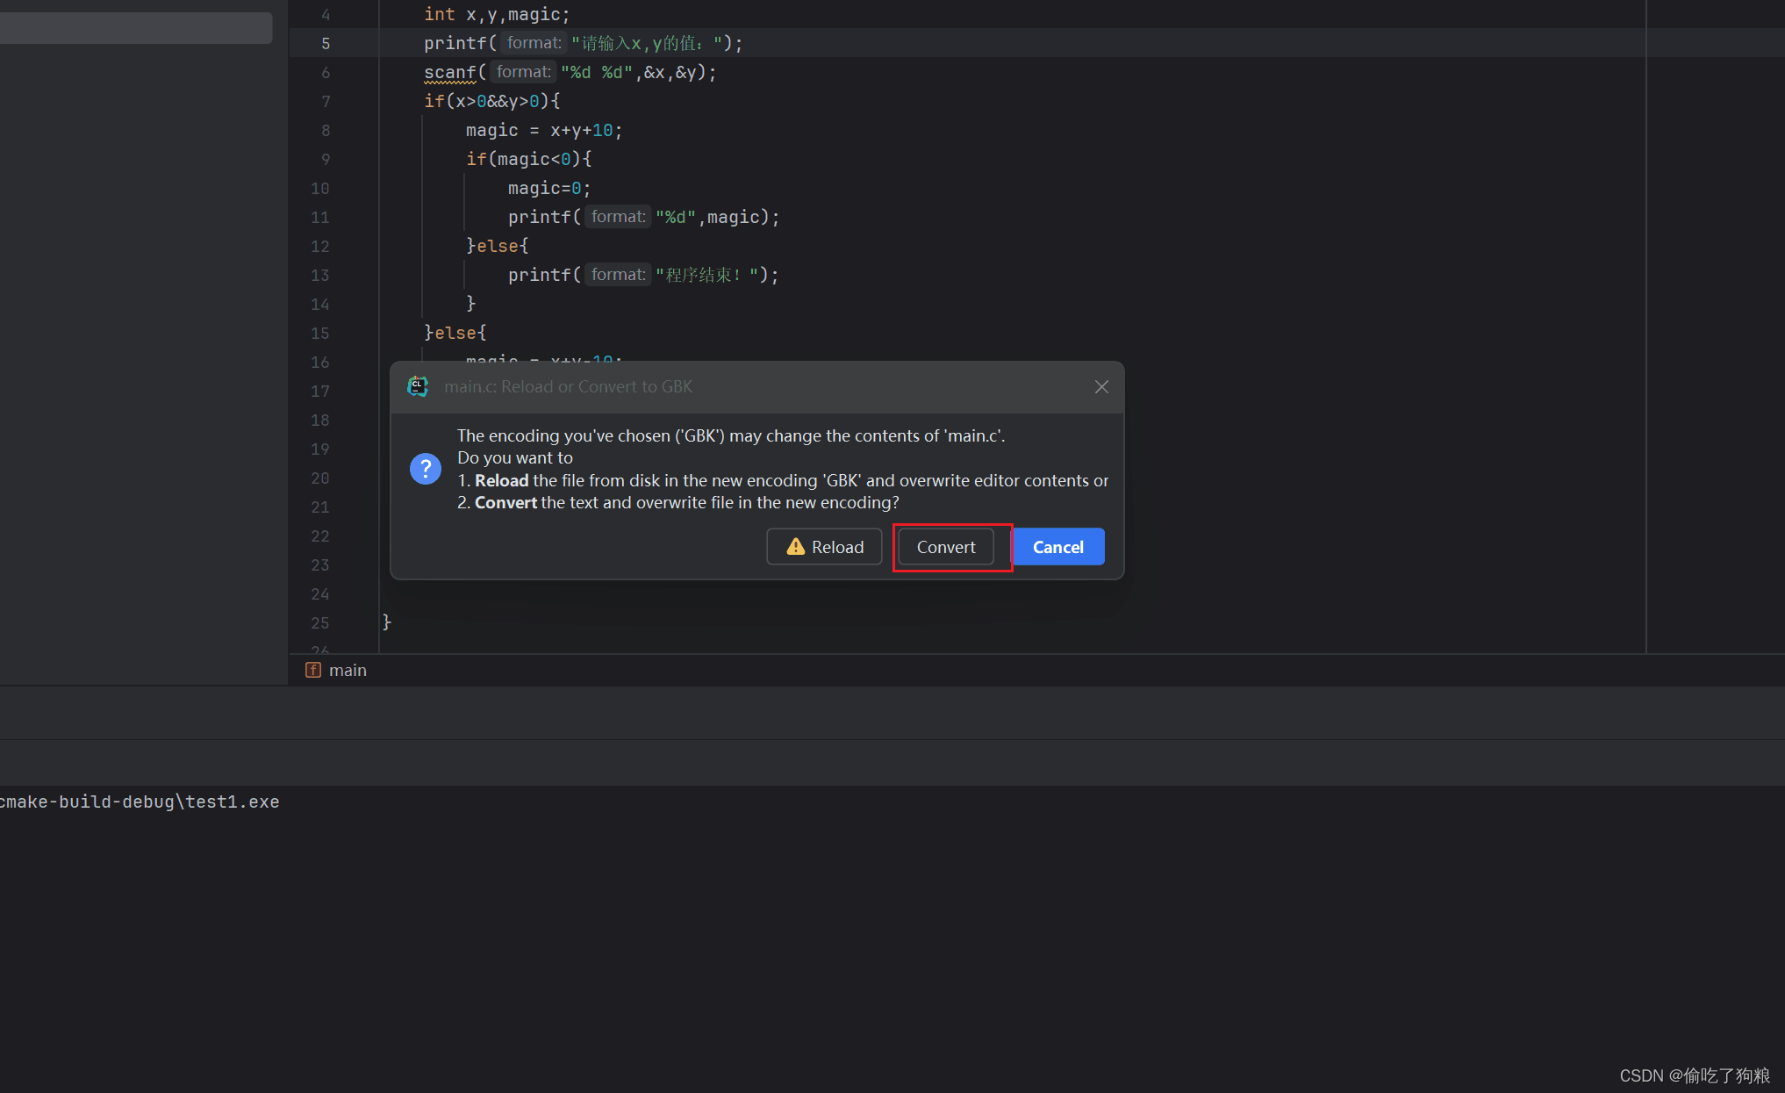Viewport: 1785px width, 1093px height.
Task: Click the dialog title text
Action: click(x=568, y=387)
